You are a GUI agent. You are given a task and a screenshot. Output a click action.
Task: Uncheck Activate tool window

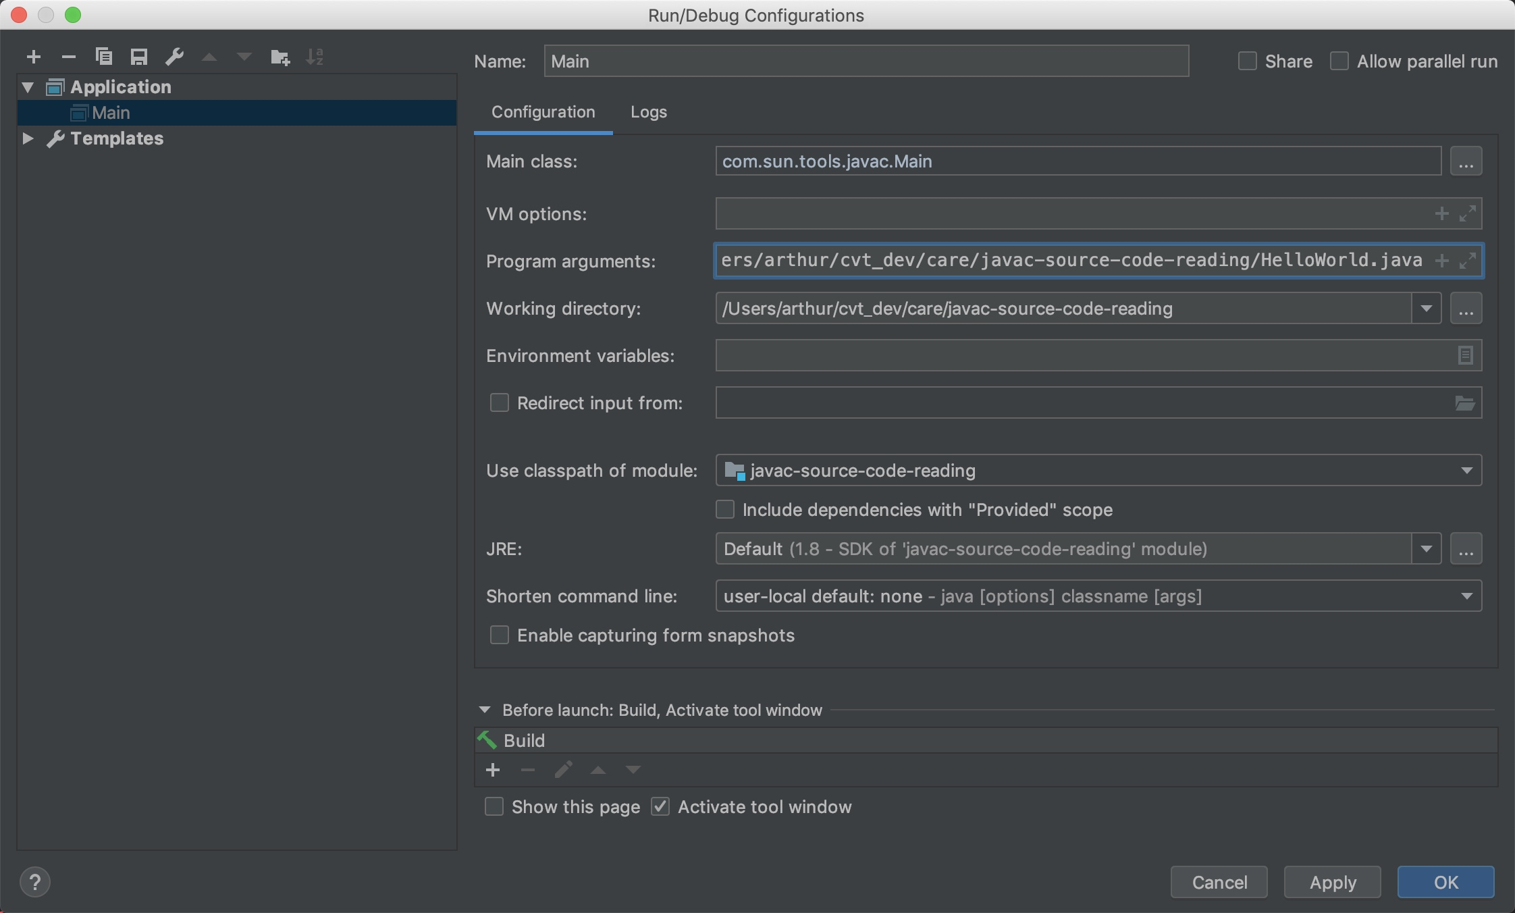click(x=660, y=806)
